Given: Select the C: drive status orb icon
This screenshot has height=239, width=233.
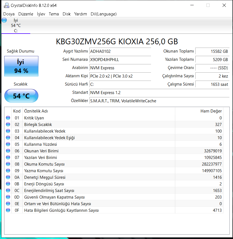Looking at the screenshot, I should [x=4, y=20].
